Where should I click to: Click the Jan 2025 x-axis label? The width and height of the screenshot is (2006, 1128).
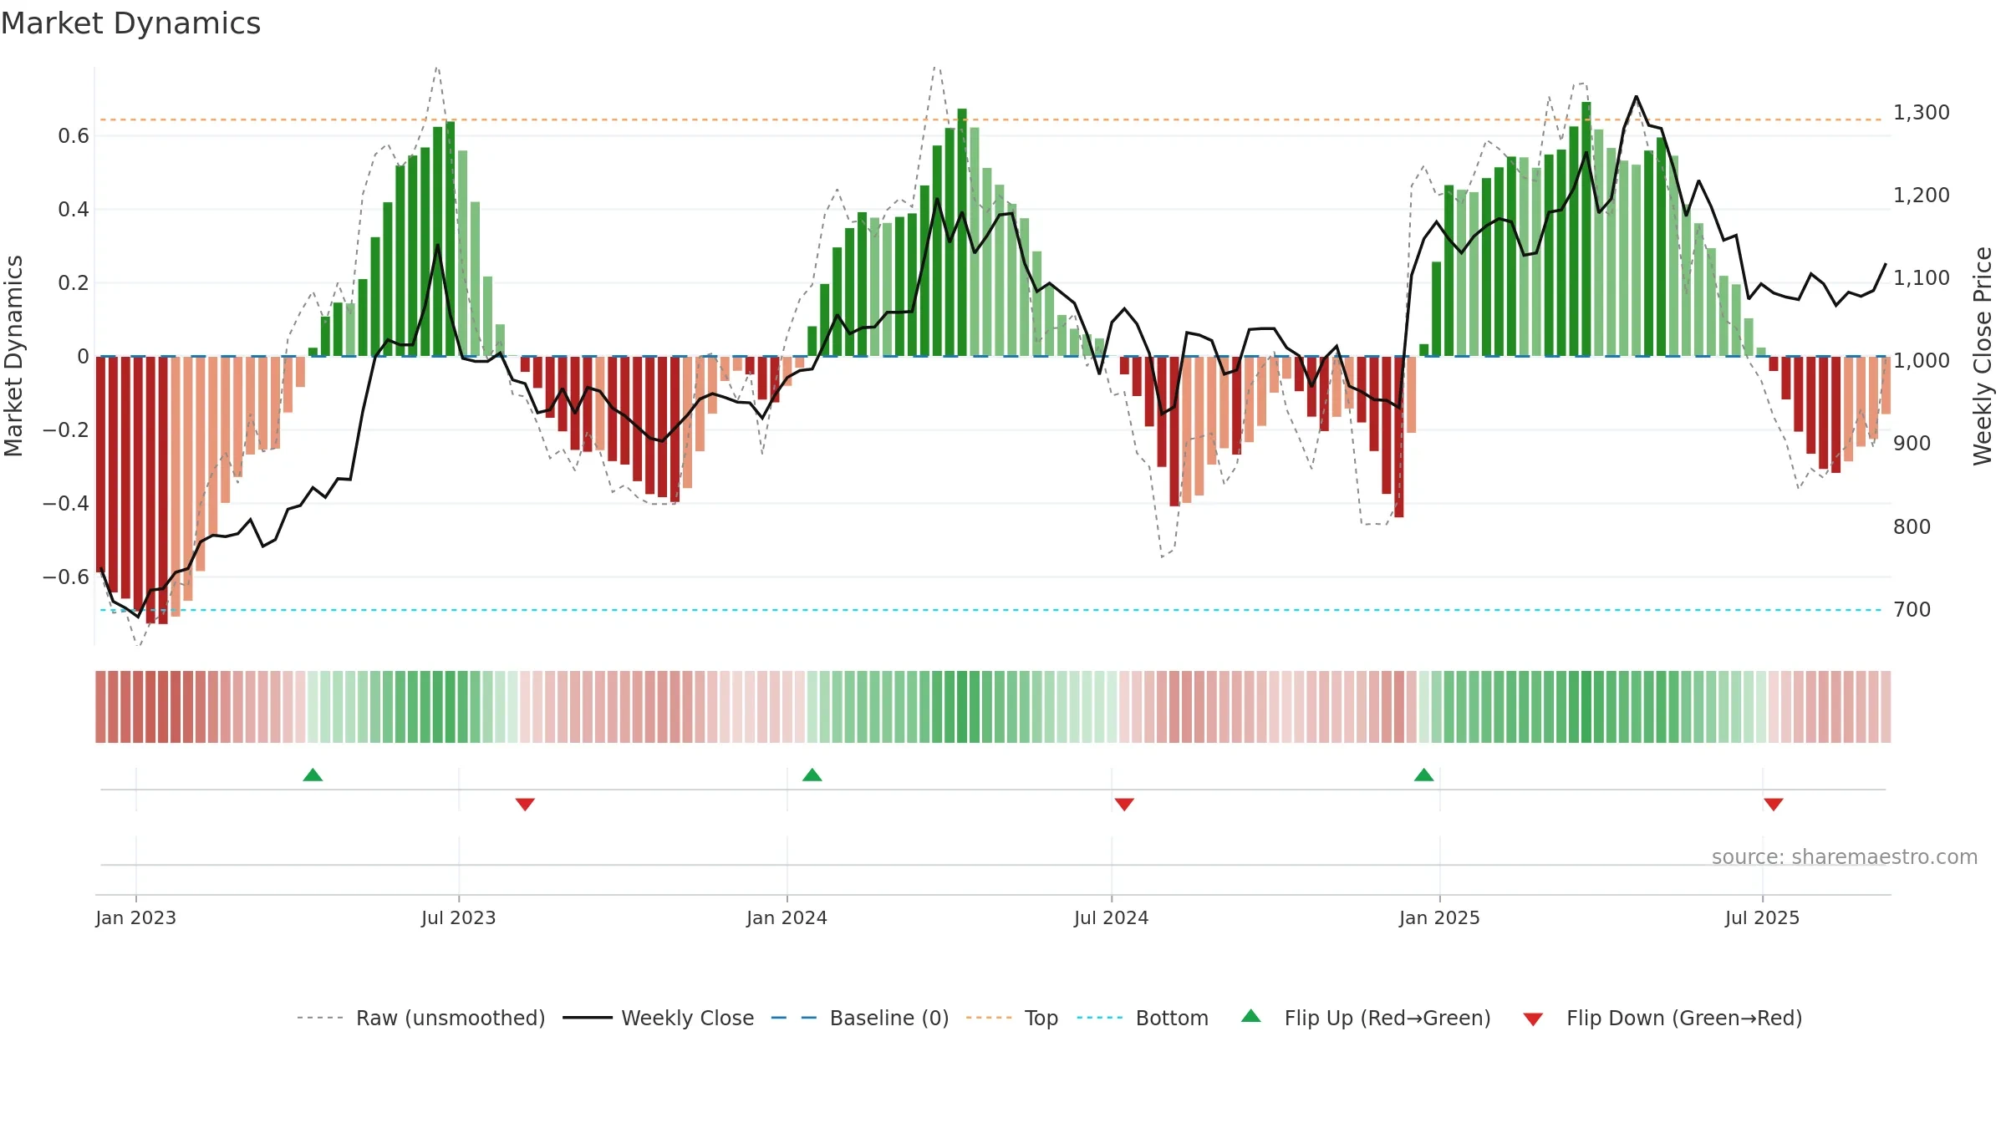[1440, 917]
